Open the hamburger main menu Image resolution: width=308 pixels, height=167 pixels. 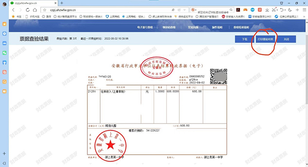(x=304, y=10)
